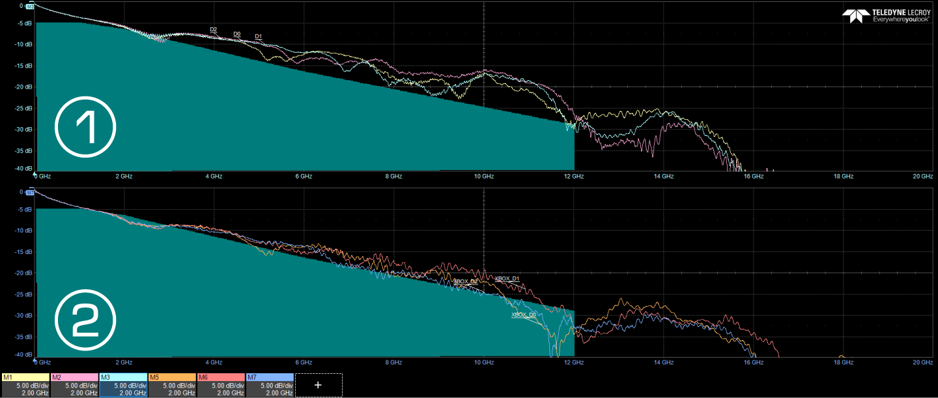Viewport: 938px width, 398px height.
Task: Select the M5 trace descriptor
Action: pyautogui.click(x=172, y=385)
